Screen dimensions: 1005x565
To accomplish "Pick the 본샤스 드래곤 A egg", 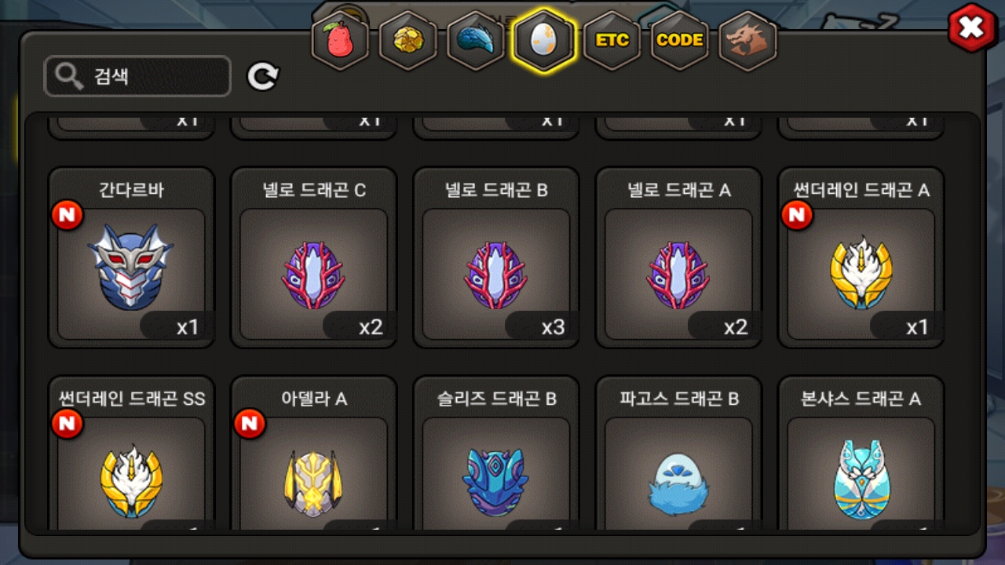I will tap(861, 454).
